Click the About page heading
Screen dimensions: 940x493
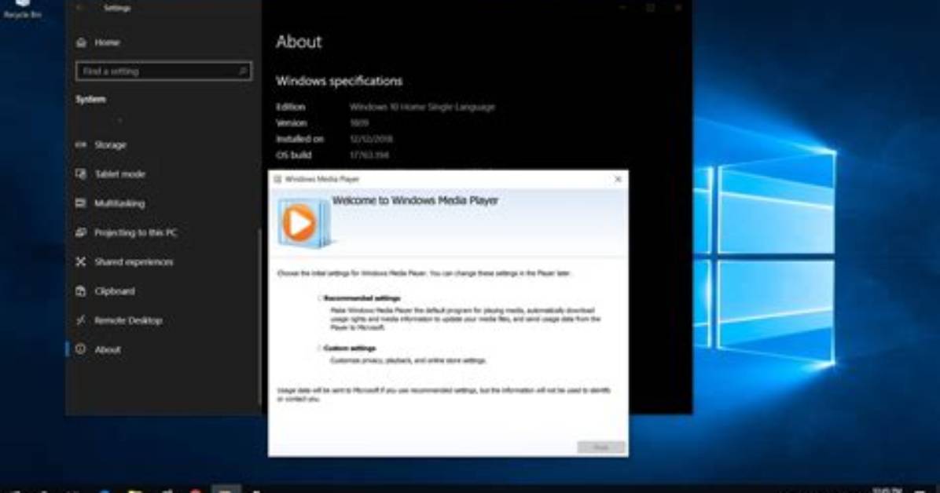[x=299, y=42]
